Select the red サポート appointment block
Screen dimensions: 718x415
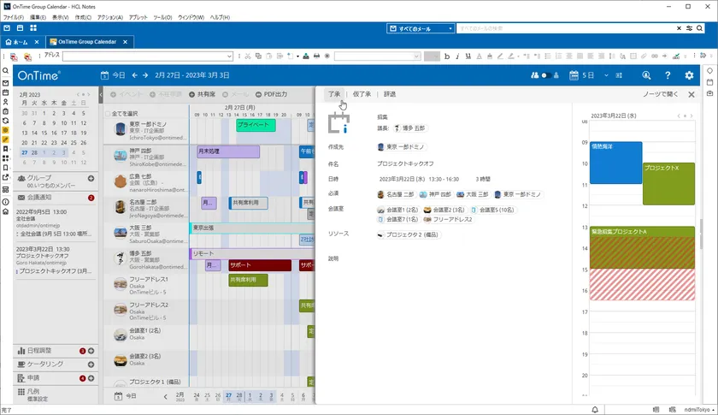[260, 265]
